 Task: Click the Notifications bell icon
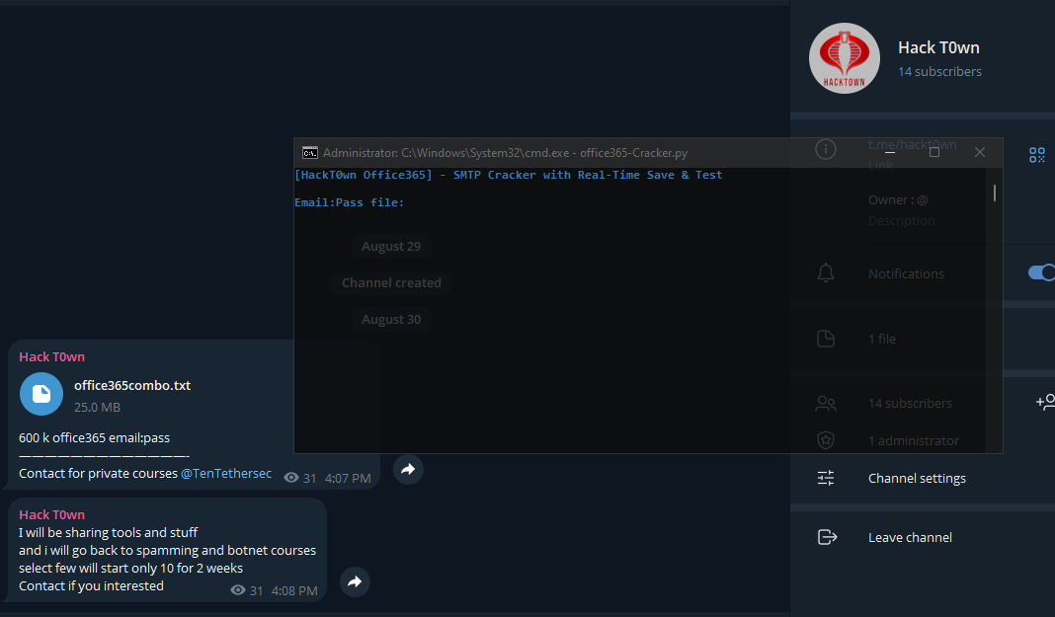pos(826,272)
